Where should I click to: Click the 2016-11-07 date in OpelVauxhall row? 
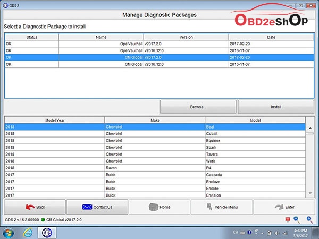pos(240,50)
